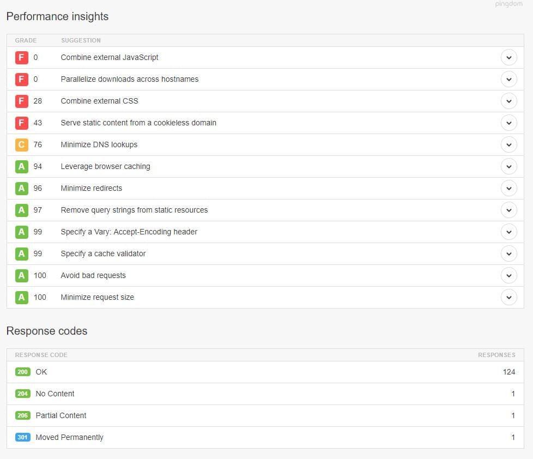Show details for Leverage browser caching

pyautogui.click(x=508, y=166)
